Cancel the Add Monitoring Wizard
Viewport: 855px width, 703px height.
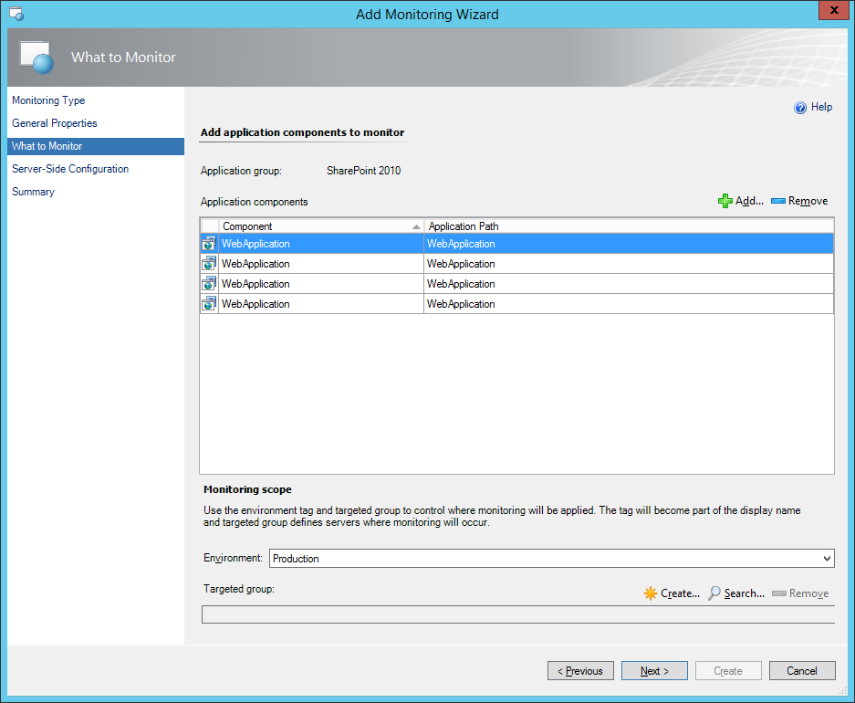click(x=802, y=671)
